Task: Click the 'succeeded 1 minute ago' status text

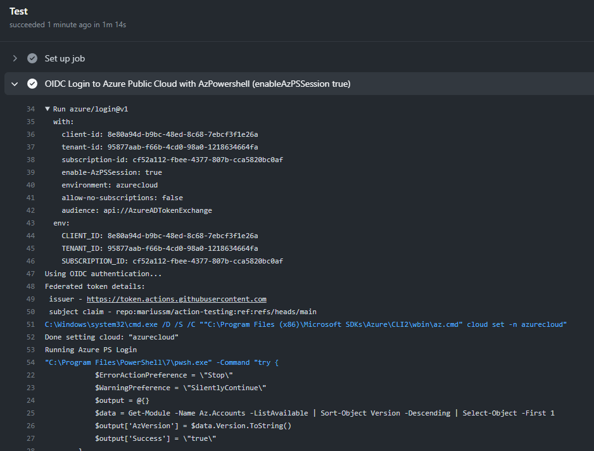Action: 68,25
